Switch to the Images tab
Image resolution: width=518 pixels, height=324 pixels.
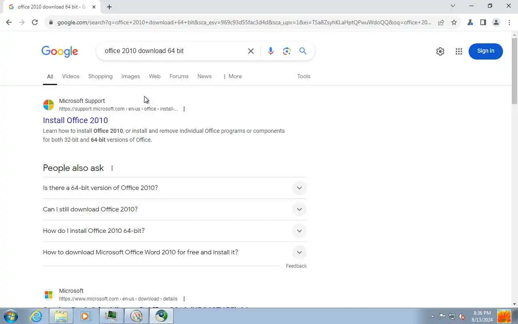click(x=131, y=76)
